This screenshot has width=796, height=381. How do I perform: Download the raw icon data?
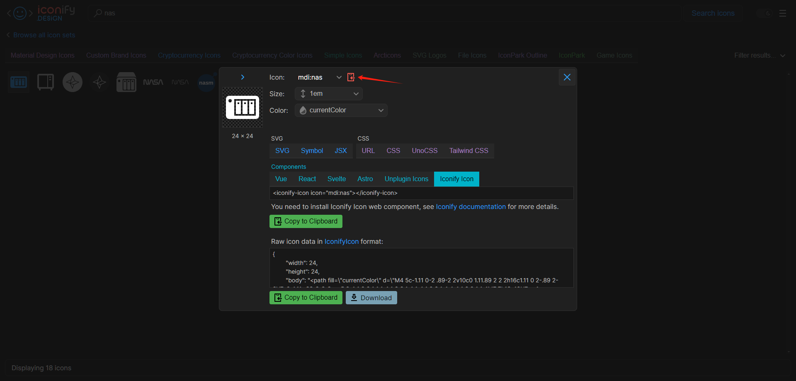371,298
